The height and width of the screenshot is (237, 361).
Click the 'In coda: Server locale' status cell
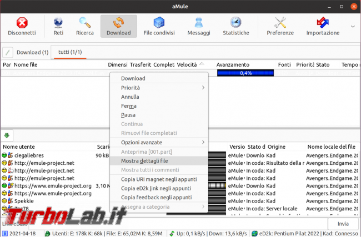tap(272, 209)
